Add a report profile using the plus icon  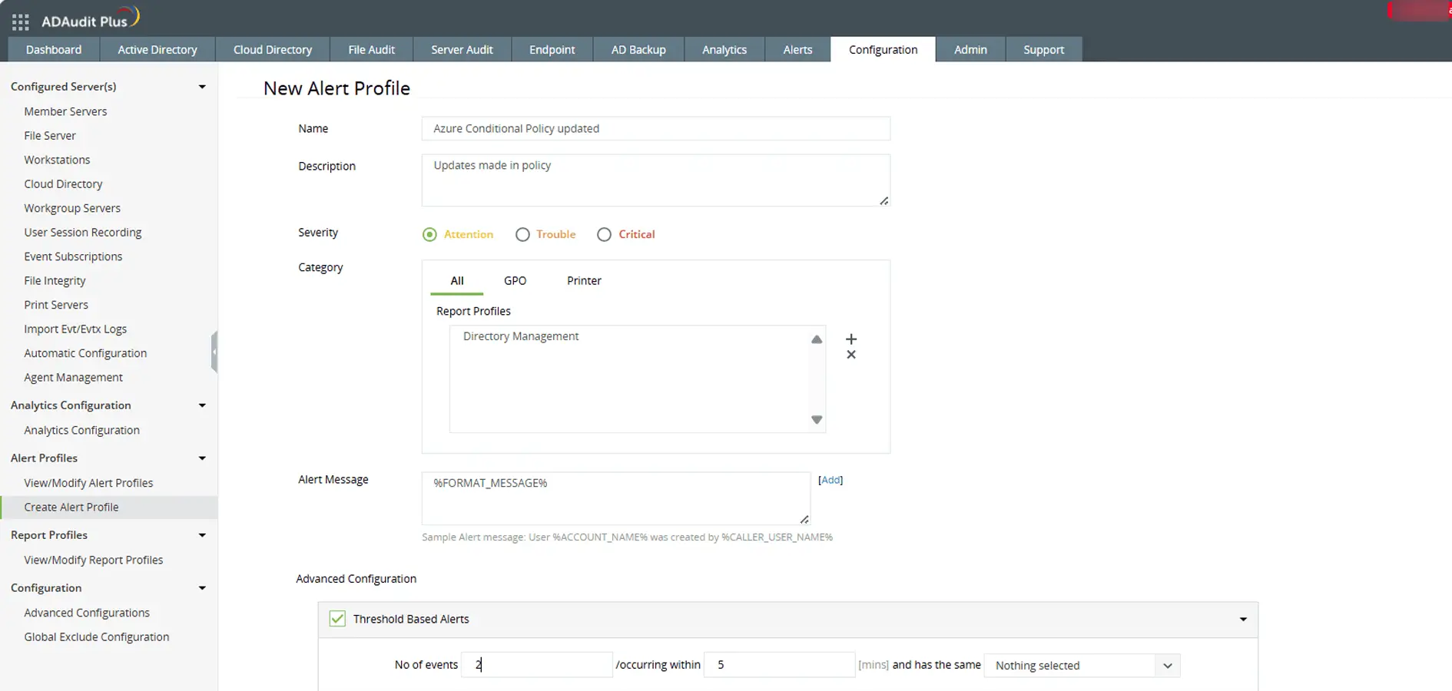(850, 339)
